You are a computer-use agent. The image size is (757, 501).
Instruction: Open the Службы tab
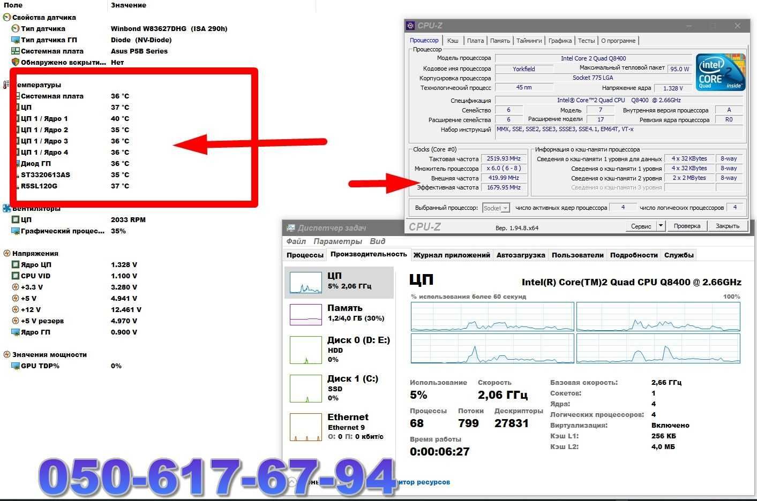[679, 255]
